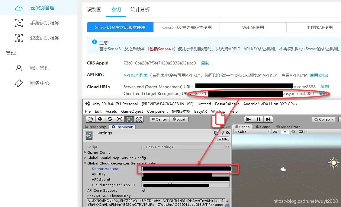The height and width of the screenshot is (207, 341).
Task: Toggle the AR Core Support checkbox
Action: tap(143, 190)
